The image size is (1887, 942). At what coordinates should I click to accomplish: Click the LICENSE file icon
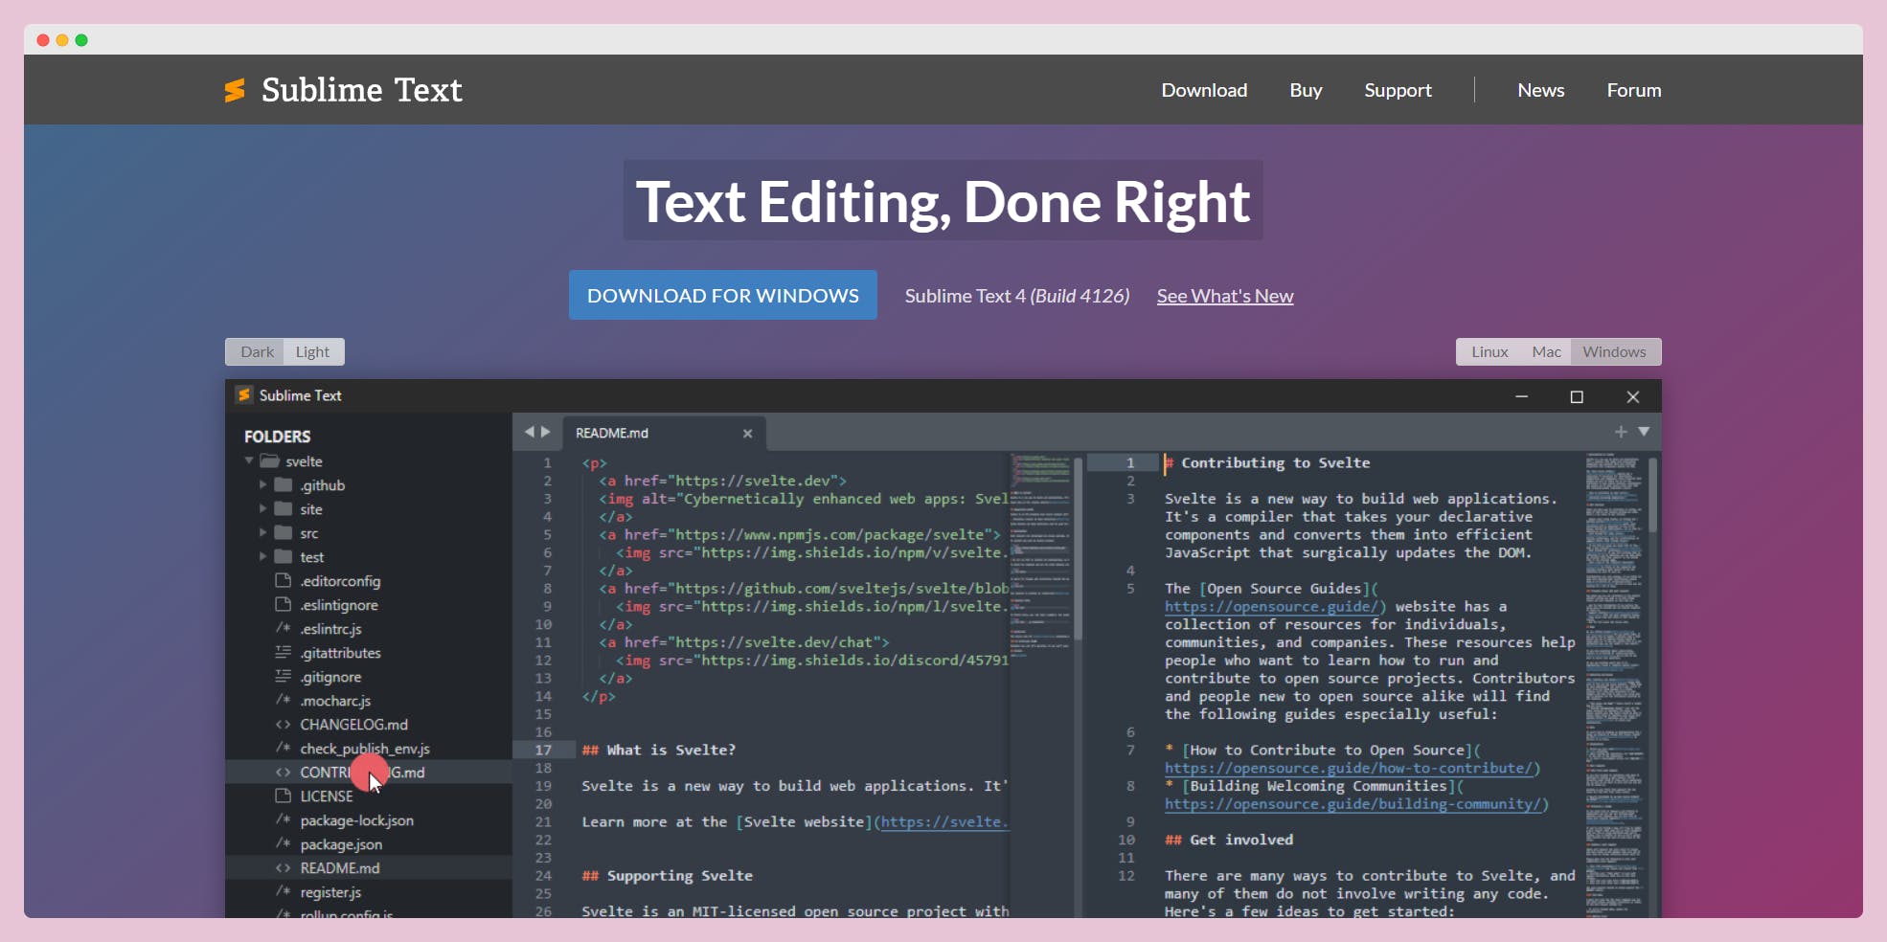[283, 796]
